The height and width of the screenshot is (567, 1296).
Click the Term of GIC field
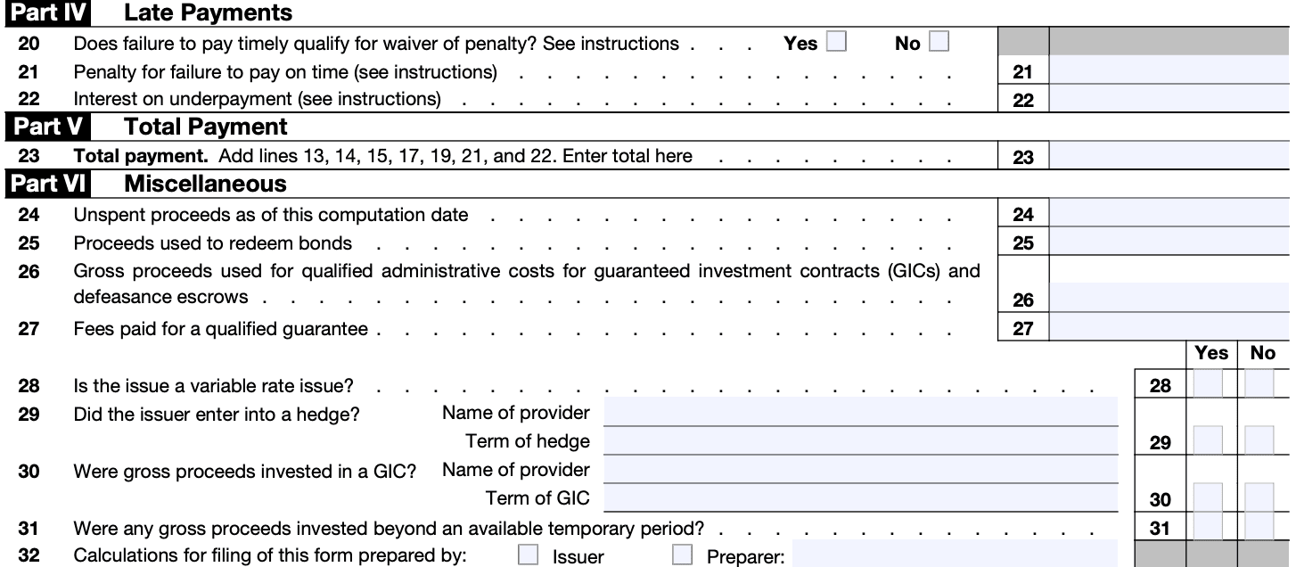click(860, 497)
